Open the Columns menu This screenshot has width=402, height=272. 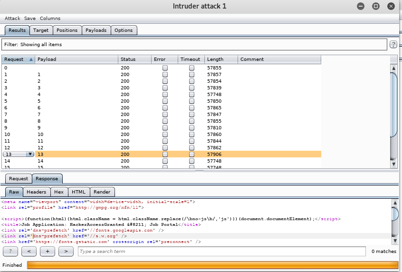[50, 18]
